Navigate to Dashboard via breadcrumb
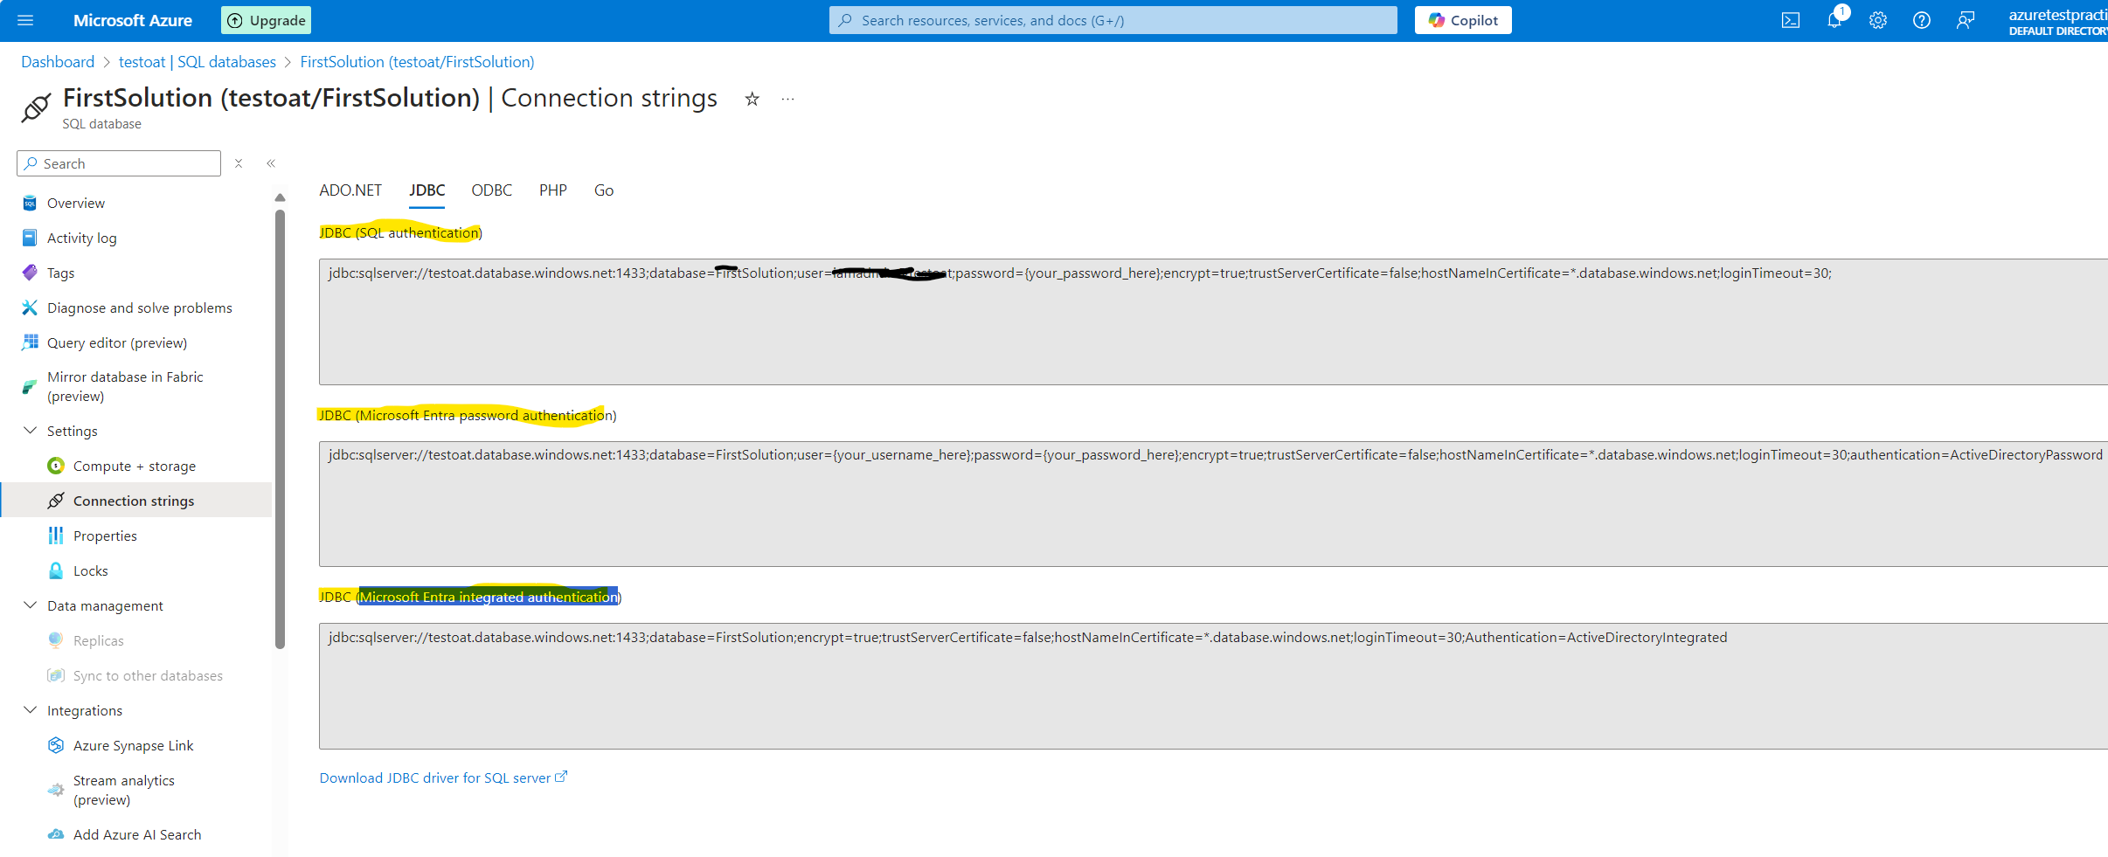2108x857 pixels. coord(58,61)
